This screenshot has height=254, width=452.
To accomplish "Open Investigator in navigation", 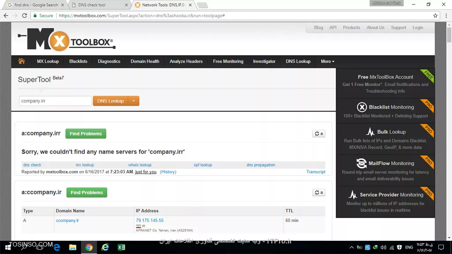I will (264, 61).
